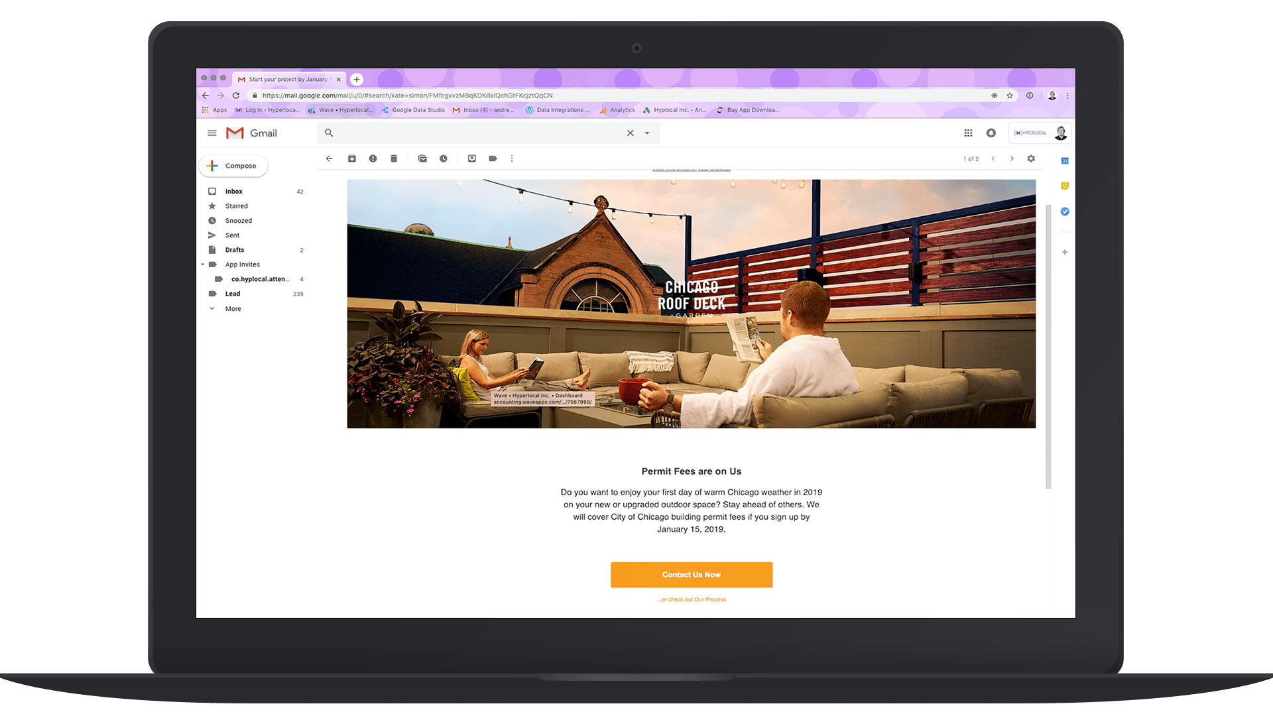Screen dimensions: 1273x716
Task: Click the search input field
Action: coord(479,132)
